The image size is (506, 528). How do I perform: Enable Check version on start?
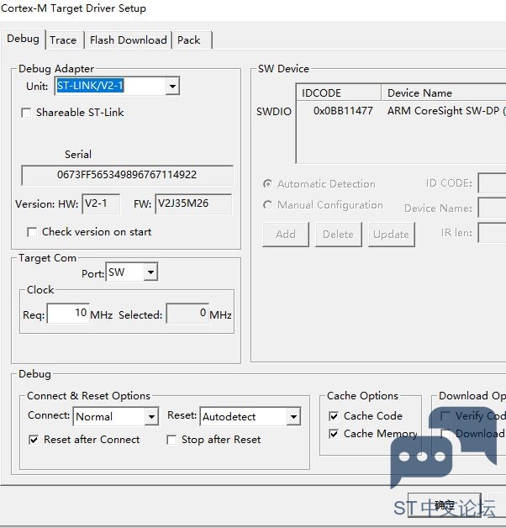coord(32,232)
